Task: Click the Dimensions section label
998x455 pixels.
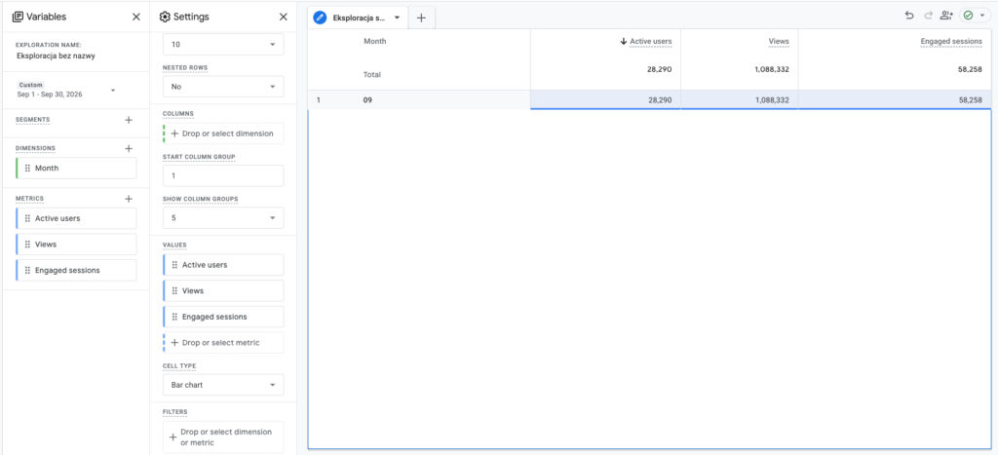Action: [36, 148]
